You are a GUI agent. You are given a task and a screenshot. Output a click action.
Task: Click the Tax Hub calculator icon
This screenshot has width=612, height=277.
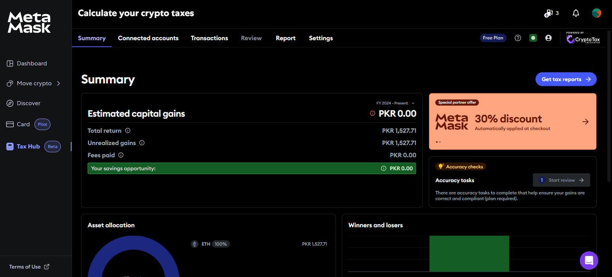pyautogui.click(x=10, y=147)
